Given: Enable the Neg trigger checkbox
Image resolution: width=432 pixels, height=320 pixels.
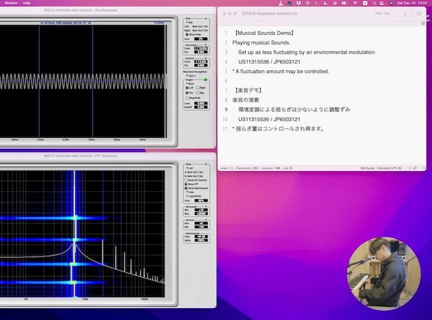Looking at the screenshot, I should point(198,93).
